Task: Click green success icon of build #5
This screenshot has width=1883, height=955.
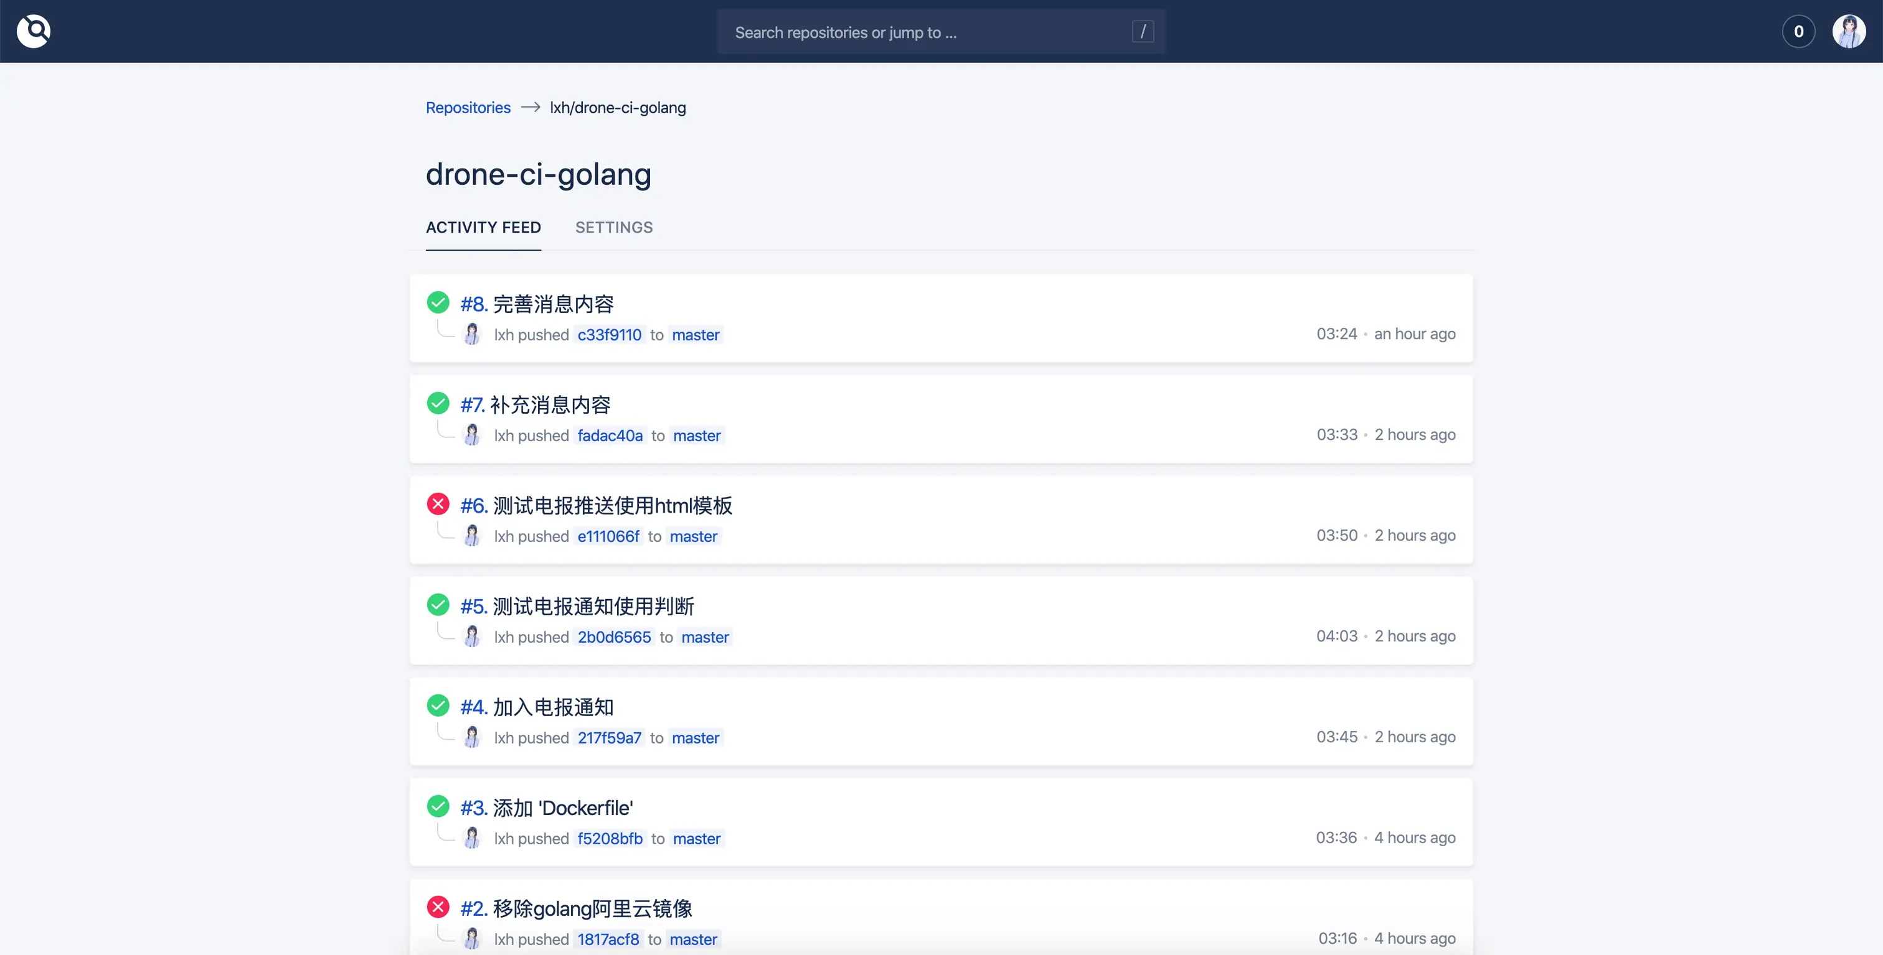Action: click(438, 605)
